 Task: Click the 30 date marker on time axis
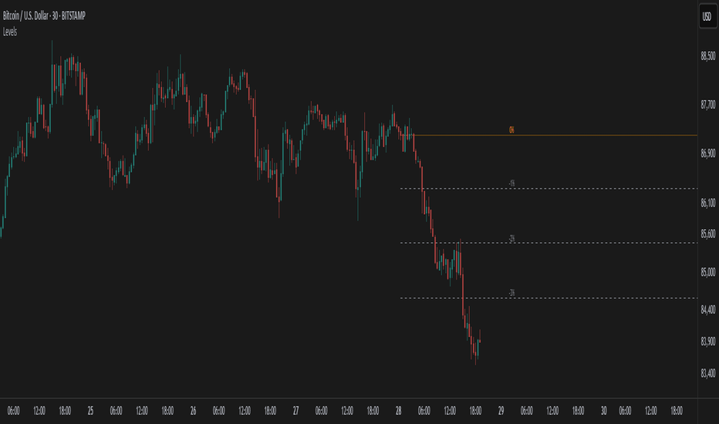pyautogui.click(x=604, y=411)
